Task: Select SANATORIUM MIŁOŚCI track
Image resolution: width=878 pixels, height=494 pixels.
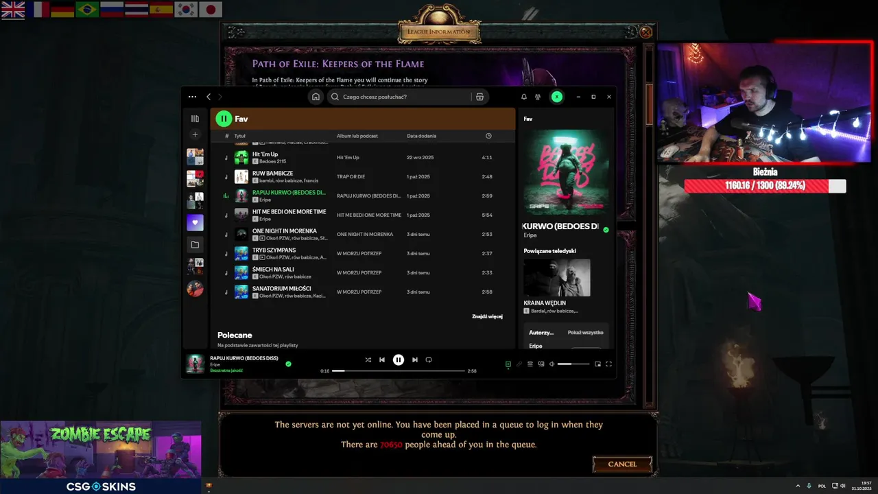Action: point(281,289)
